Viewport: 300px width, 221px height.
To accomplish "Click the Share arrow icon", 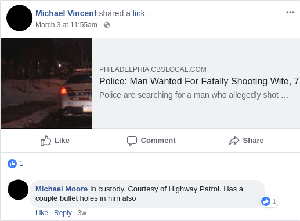I will point(234,141).
